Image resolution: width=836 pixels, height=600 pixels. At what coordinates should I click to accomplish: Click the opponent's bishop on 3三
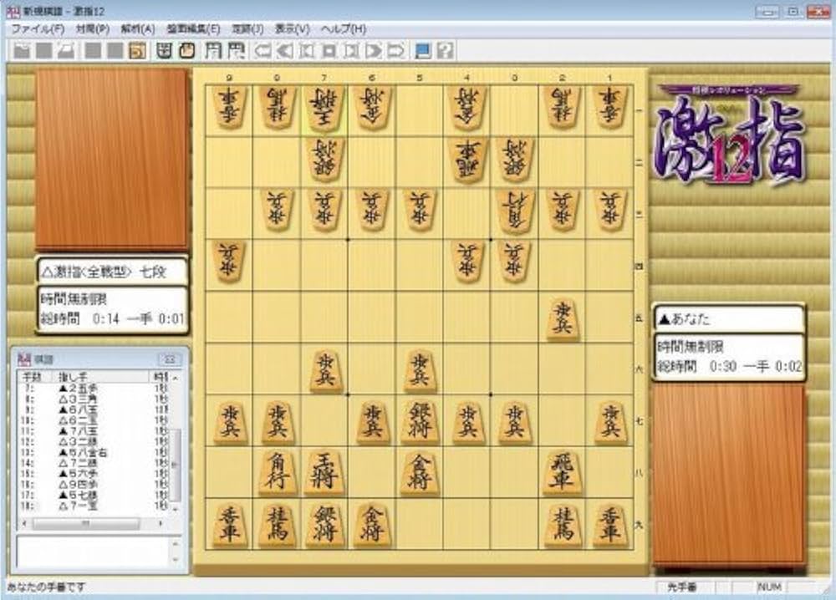pyautogui.click(x=514, y=211)
